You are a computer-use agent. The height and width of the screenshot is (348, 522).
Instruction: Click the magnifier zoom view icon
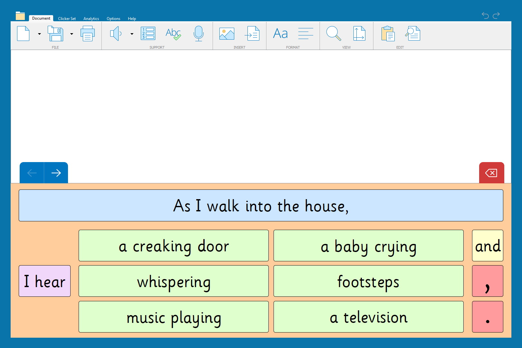pos(333,34)
